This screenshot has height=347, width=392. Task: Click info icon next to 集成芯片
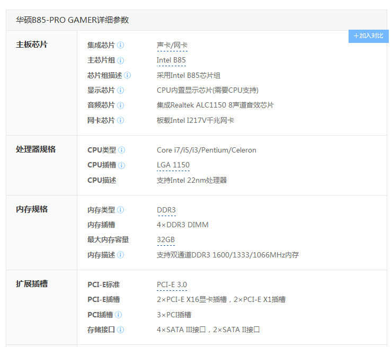pyautogui.click(x=120, y=45)
